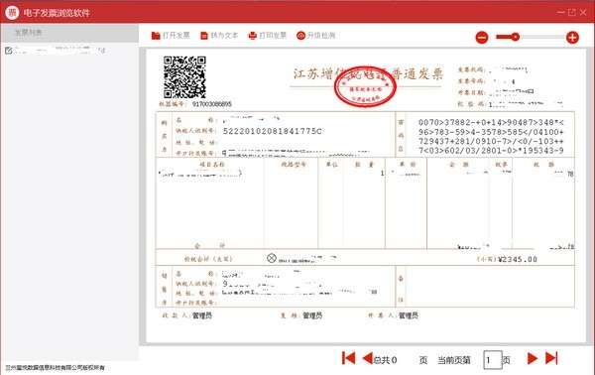This screenshot has width=595, height=375.
Task: Zoom out with the red minus icon
Action: (482, 37)
